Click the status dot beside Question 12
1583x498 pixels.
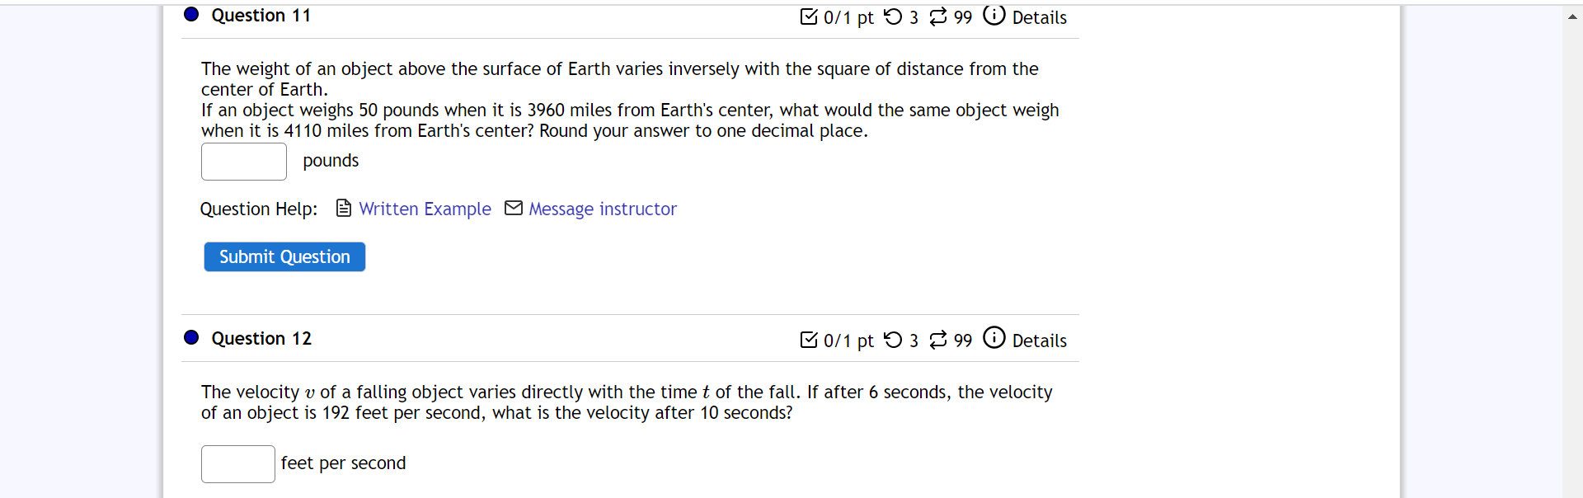(190, 337)
